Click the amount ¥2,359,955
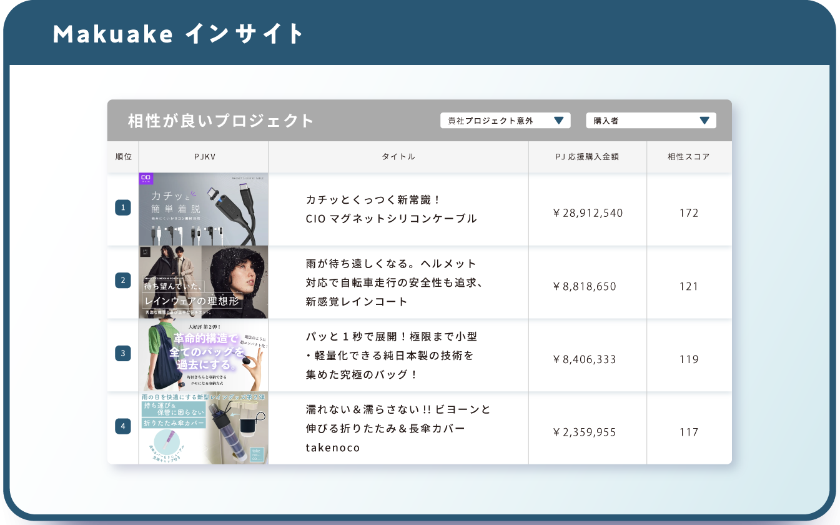Viewport: 840px width, 525px height. click(585, 432)
